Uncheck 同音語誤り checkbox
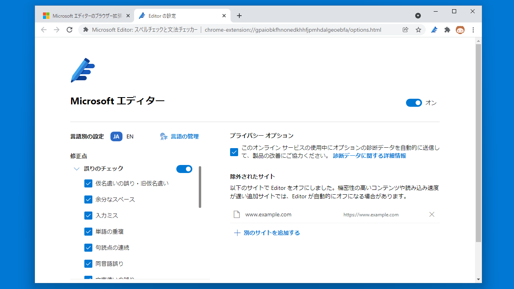514x289 pixels. pyautogui.click(x=88, y=264)
